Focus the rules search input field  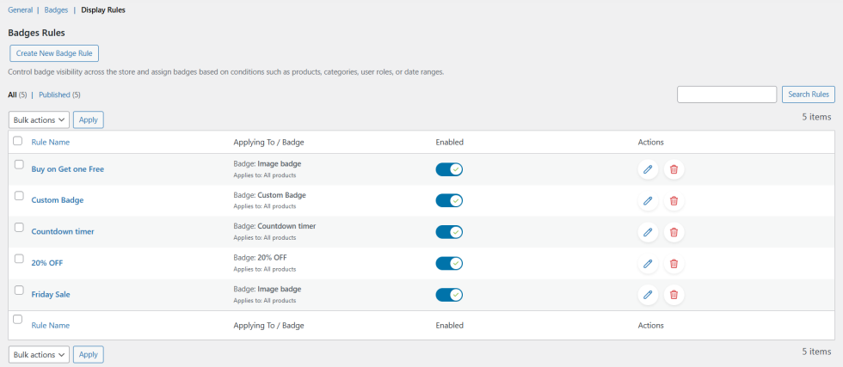(727, 95)
